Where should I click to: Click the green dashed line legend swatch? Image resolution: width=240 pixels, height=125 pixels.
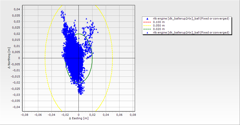point(147,29)
